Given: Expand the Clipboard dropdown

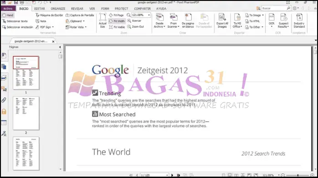Looking at the screenshot, I should [75, 21].
